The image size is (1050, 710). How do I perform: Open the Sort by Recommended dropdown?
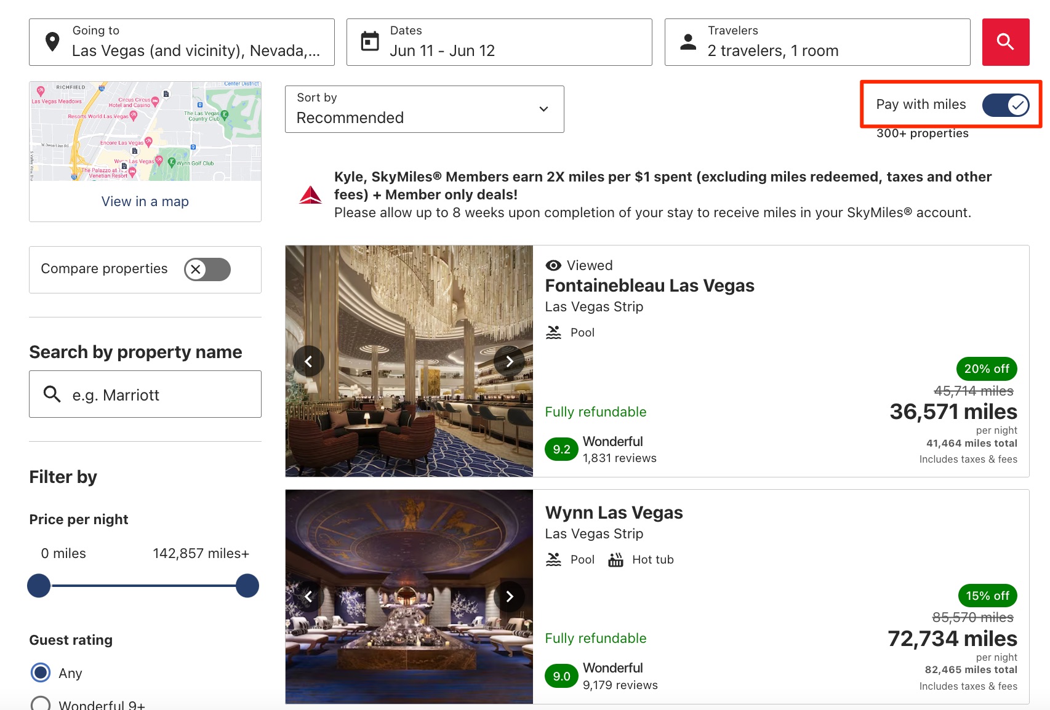click(424, 109)
